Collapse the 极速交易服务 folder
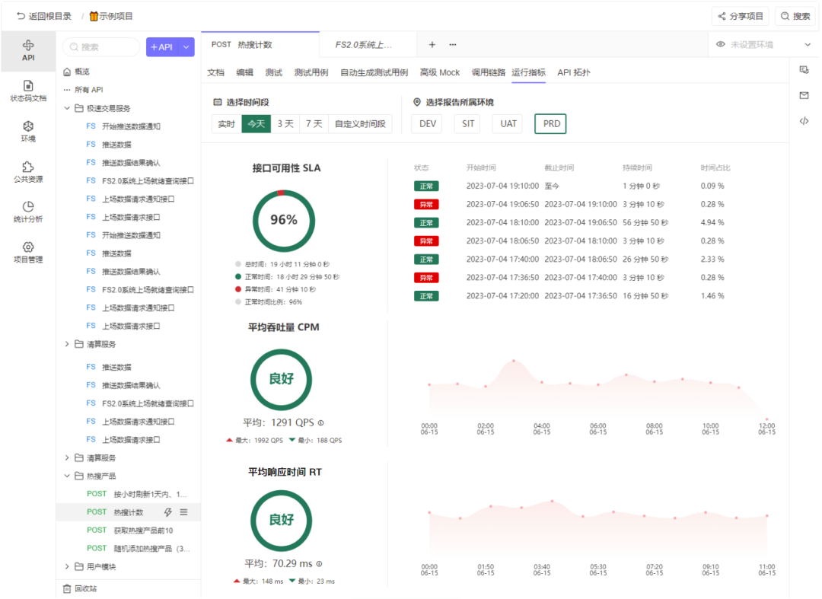The image size is (822, 599). pos(68,108)
